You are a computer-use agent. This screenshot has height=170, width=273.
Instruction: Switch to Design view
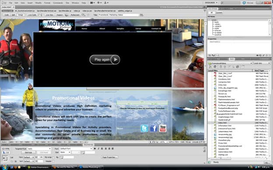21,15
